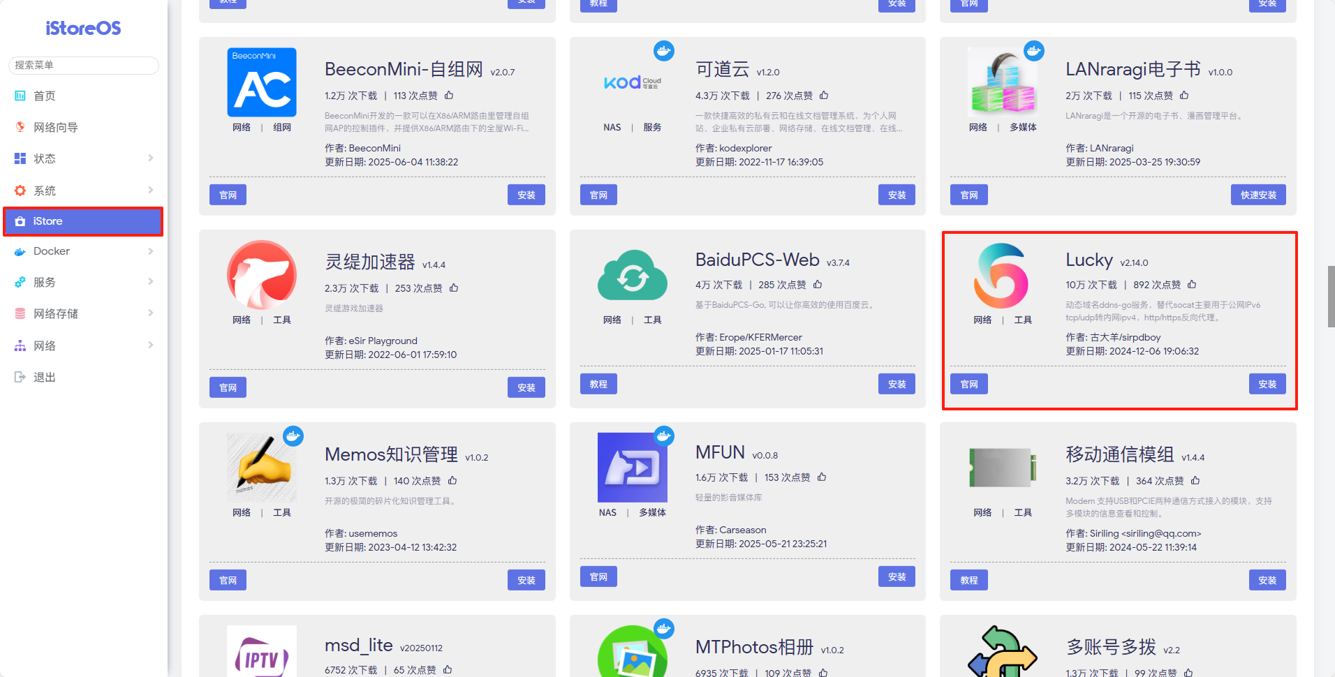Click the BaiduPCS-Web title text
Image resolution: width=1335 pixels, height=677 pixels.
[x=758, y=260]
